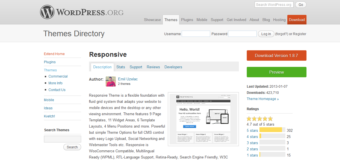
Task: Open Mobile in the left sidebar
Action: (49, 100)
